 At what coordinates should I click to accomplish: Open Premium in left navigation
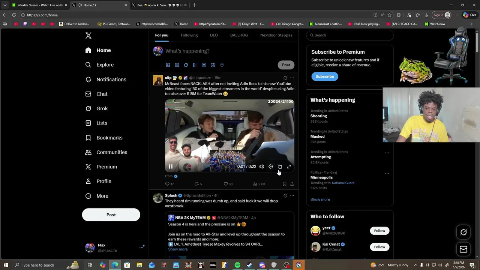(x=101, y=167)
